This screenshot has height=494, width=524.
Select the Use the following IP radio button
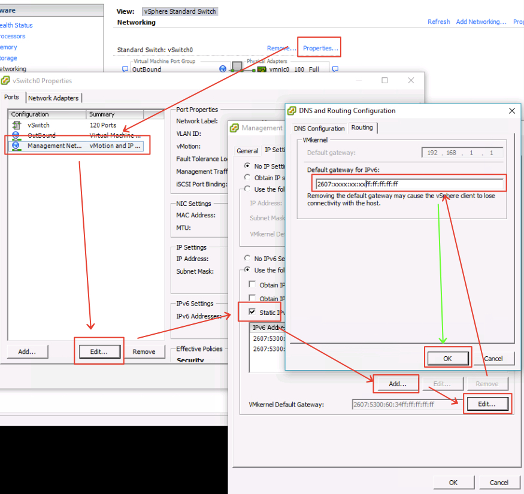[x=247, y=189]
